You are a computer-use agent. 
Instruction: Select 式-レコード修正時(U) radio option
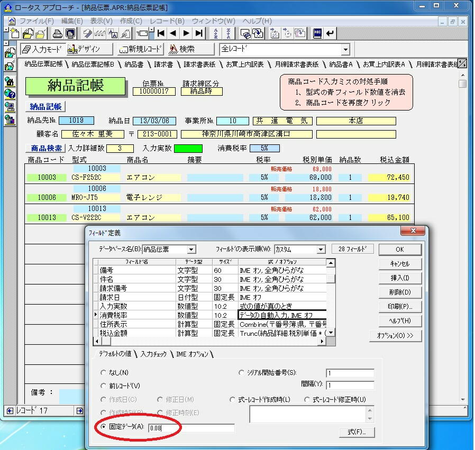(307, 399)
